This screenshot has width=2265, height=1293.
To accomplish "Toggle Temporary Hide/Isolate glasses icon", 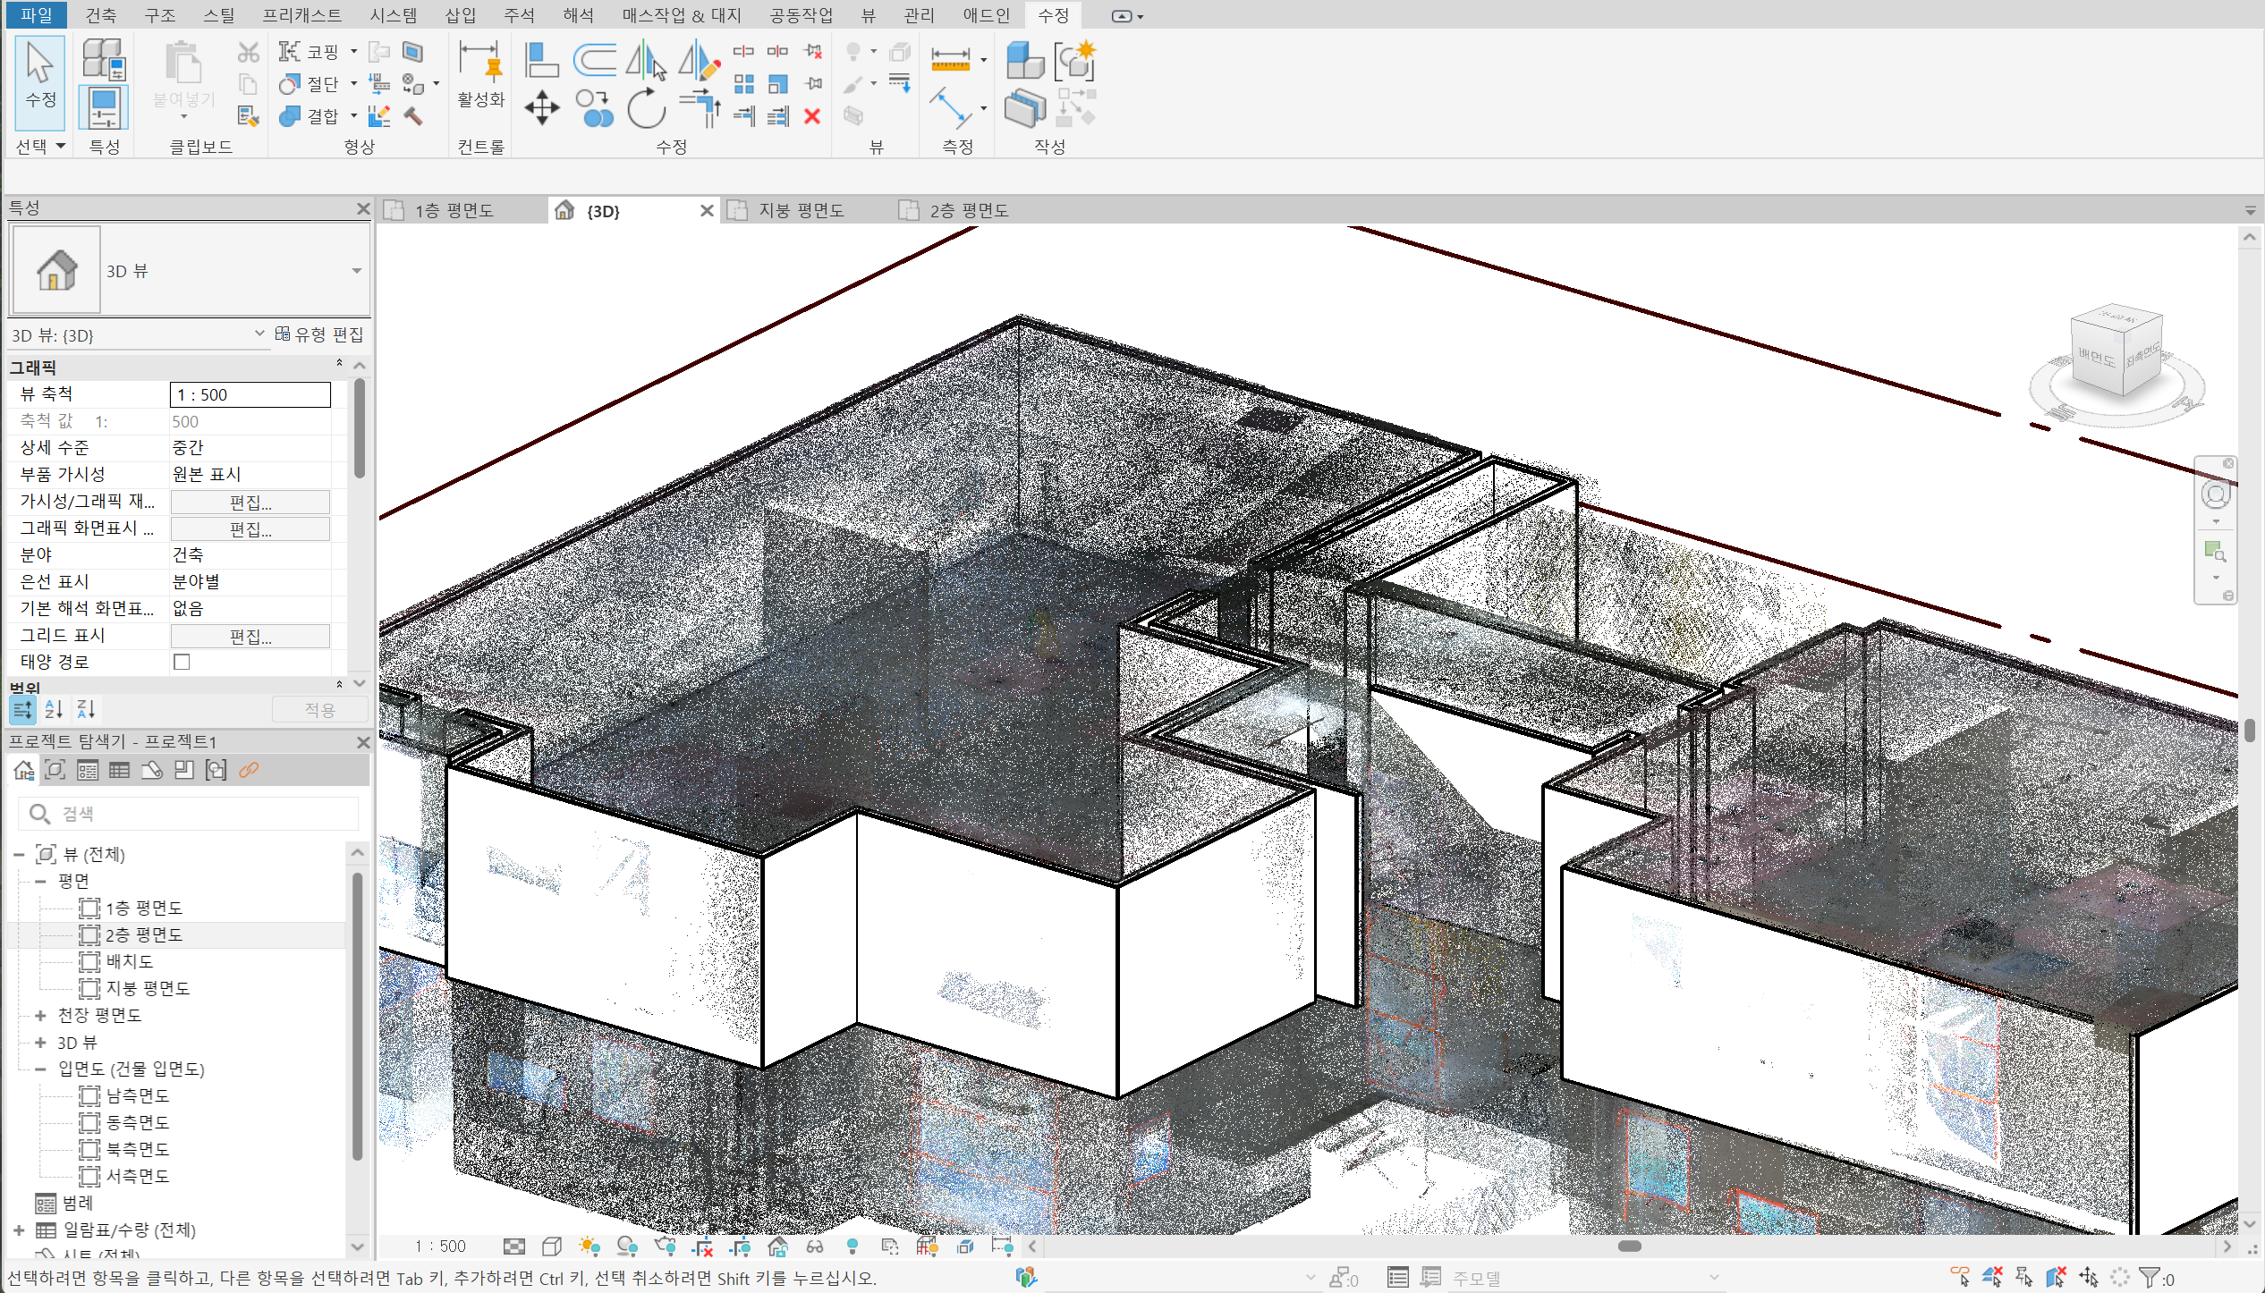I will pos(814,1246).
